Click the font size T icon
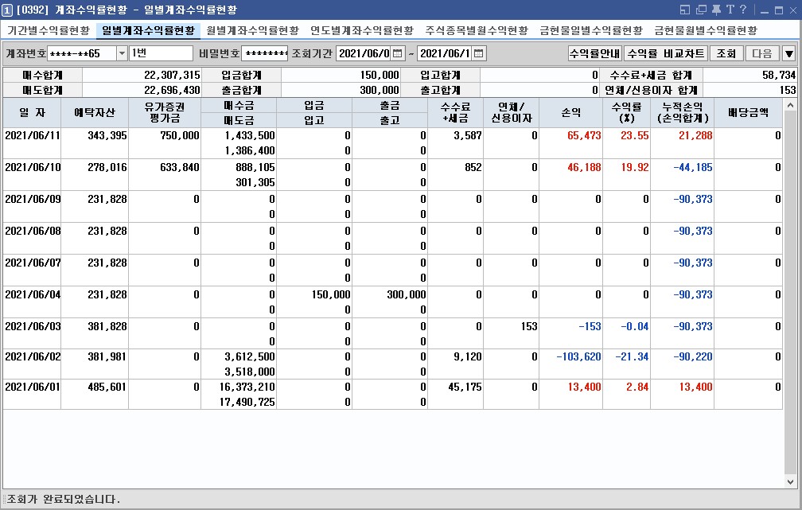802x510 pixels. click(730, 10)
